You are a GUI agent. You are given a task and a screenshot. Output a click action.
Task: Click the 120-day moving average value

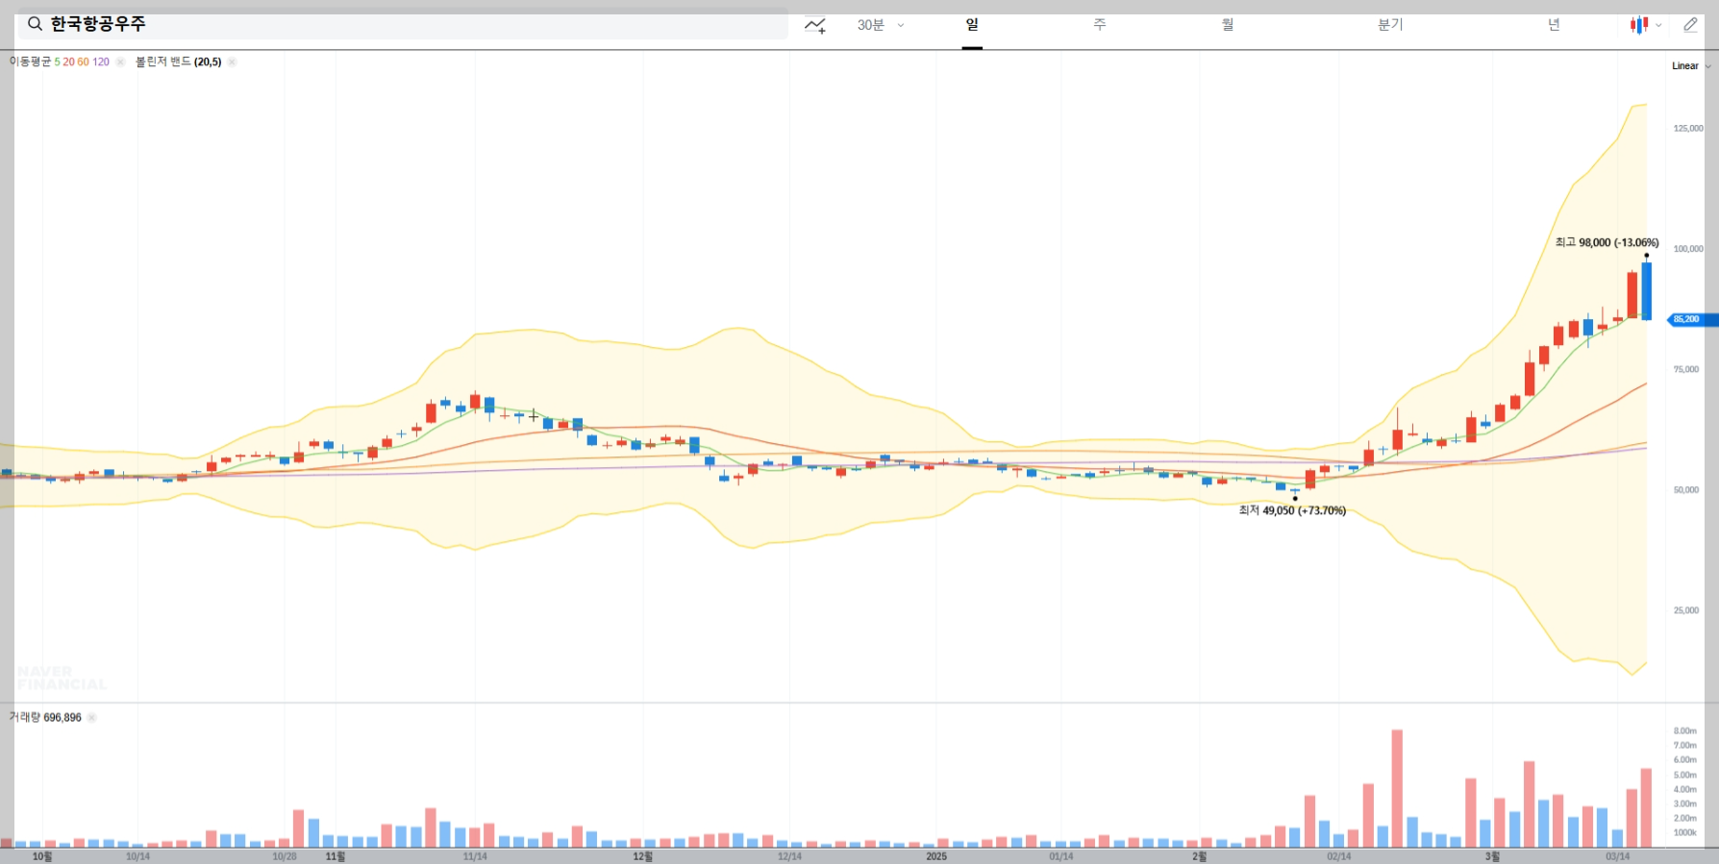pyautogui.click(x=101, y=62)
